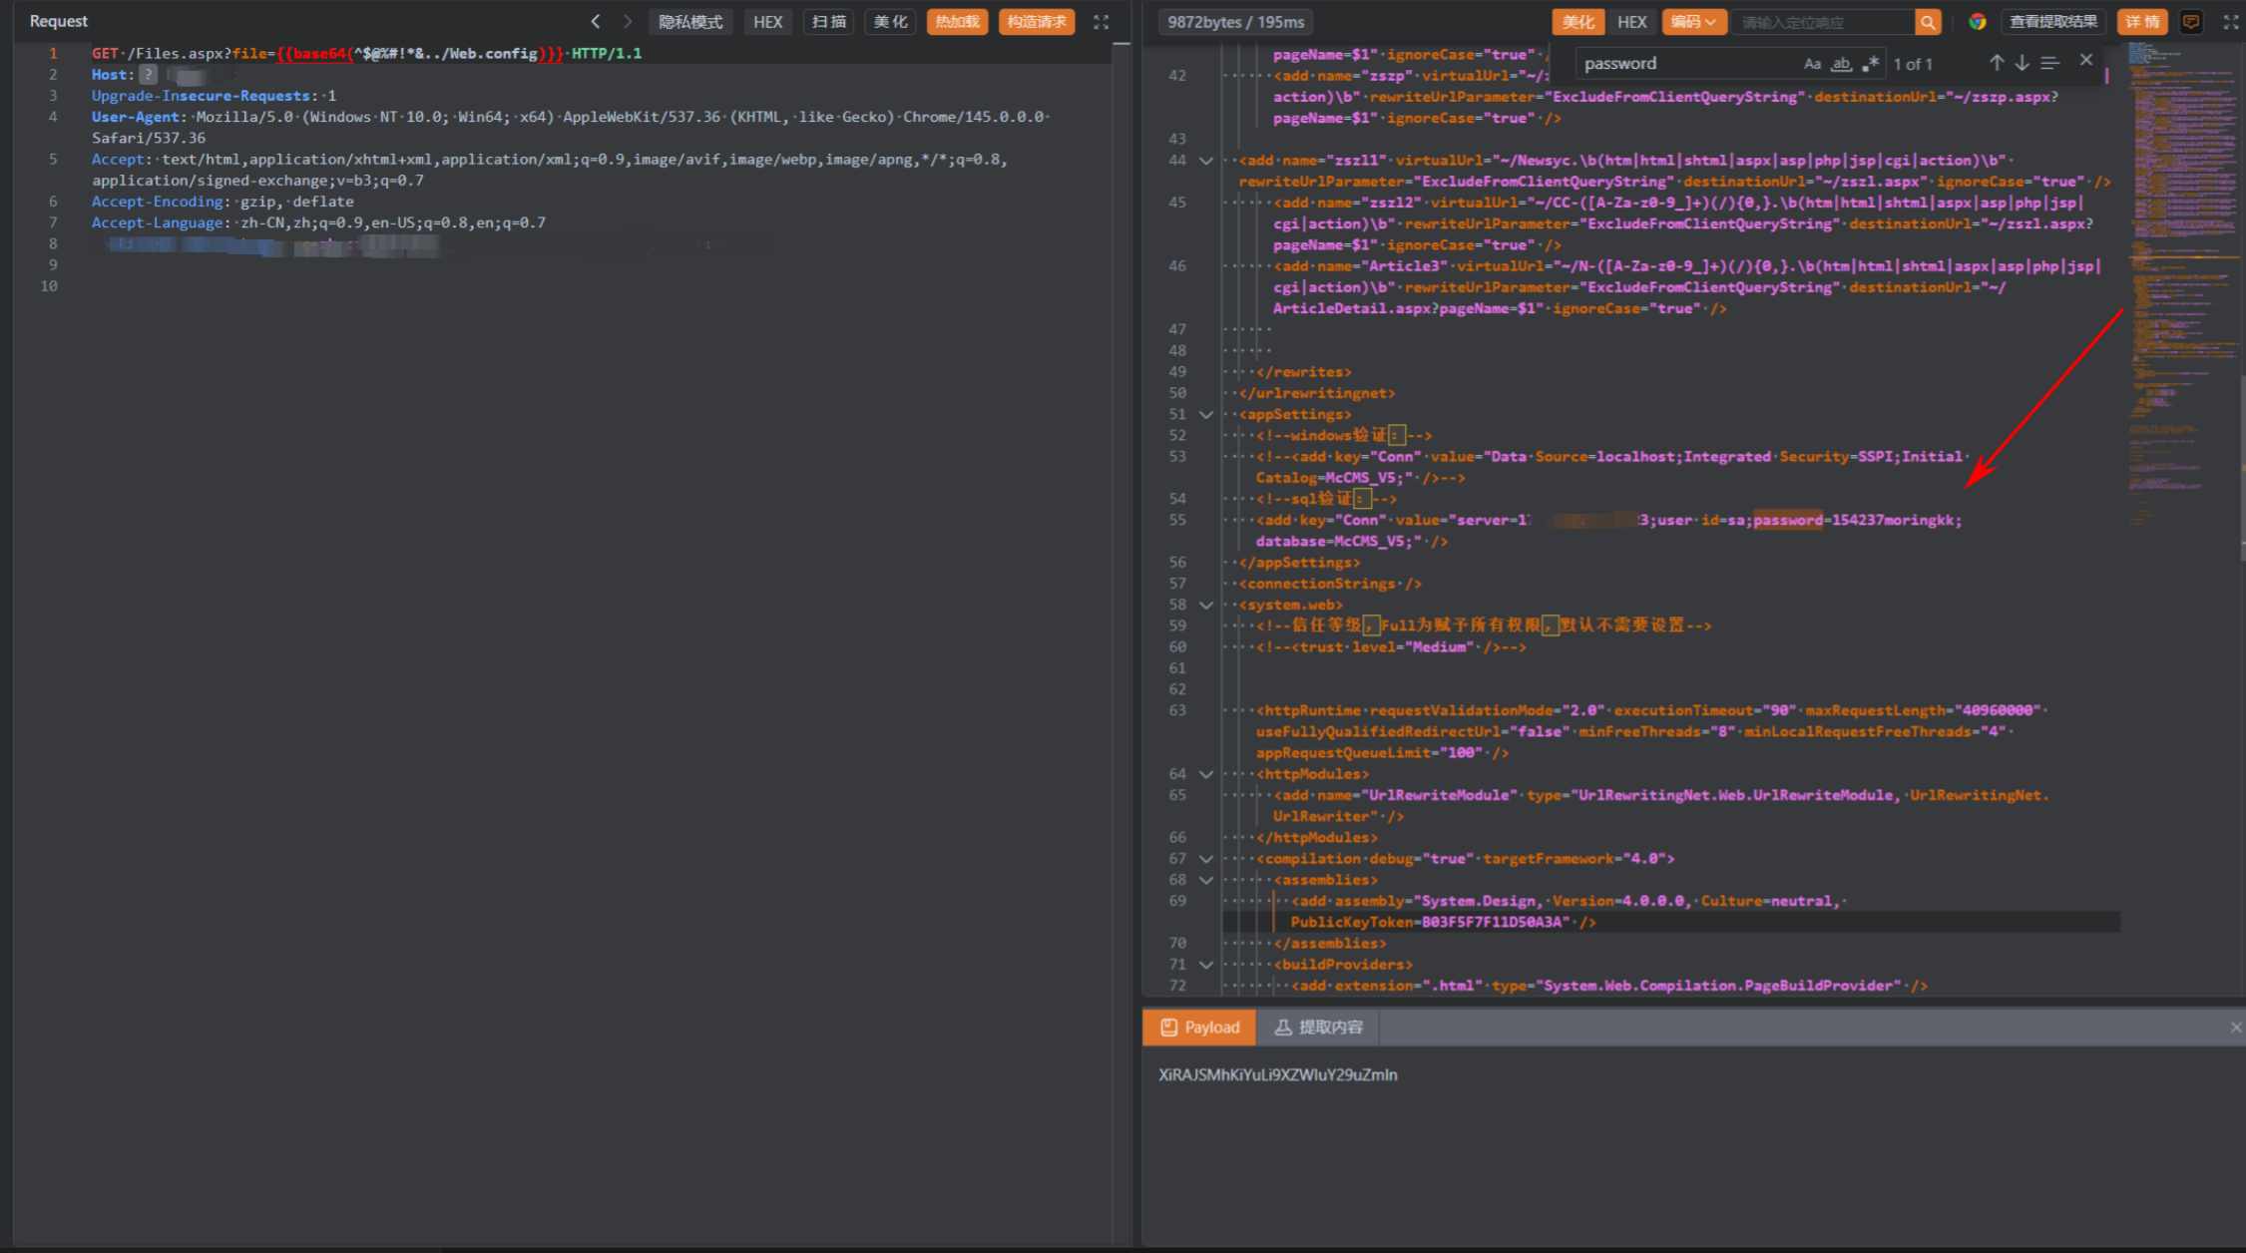Toggle whole word match (ab) option
This screenshot has height=1253, width=2246.
[x=1841, y=64]
